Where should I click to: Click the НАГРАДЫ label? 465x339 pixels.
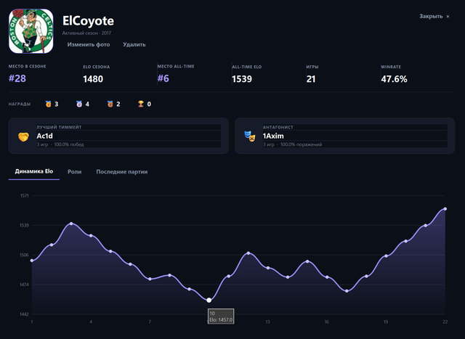[x=20, y=104]
